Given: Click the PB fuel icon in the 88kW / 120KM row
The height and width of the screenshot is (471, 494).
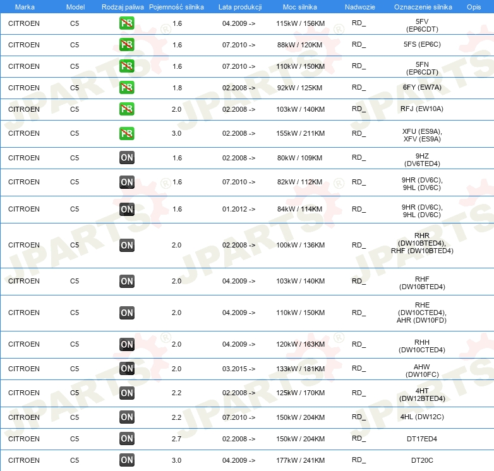Looking at the screenshot, I should coord(126,45).
